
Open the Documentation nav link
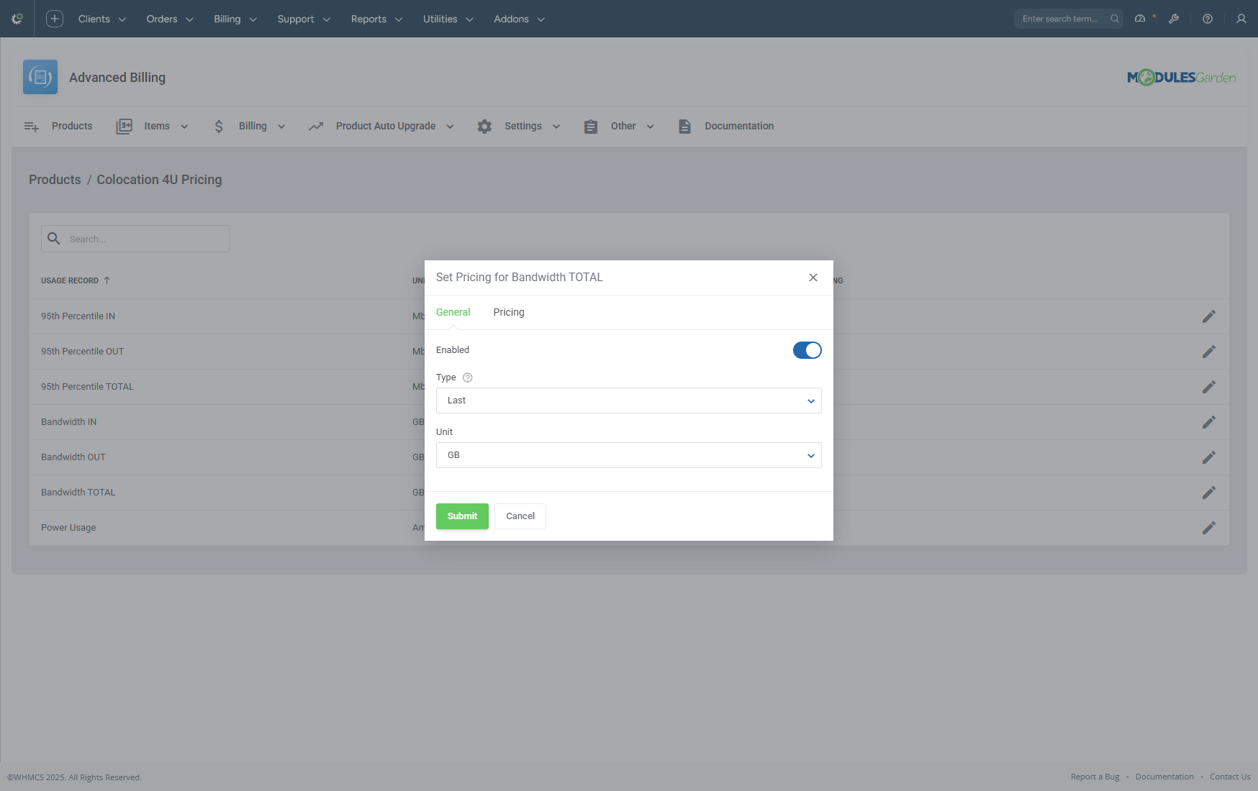[725, 127]
